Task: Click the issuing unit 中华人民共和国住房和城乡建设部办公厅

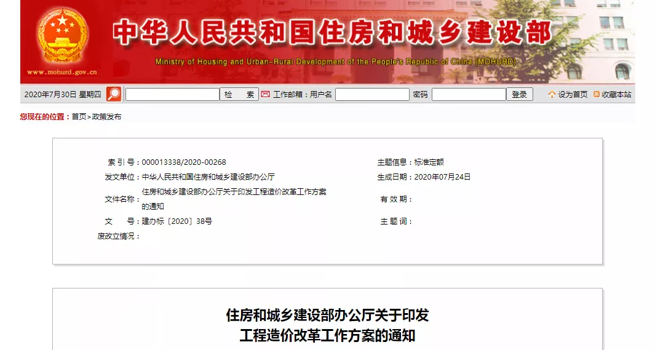Action: click(x=208, y=177)
